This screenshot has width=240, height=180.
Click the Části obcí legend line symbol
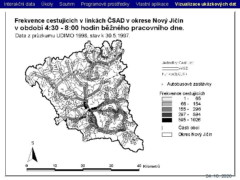pos(162,128)
